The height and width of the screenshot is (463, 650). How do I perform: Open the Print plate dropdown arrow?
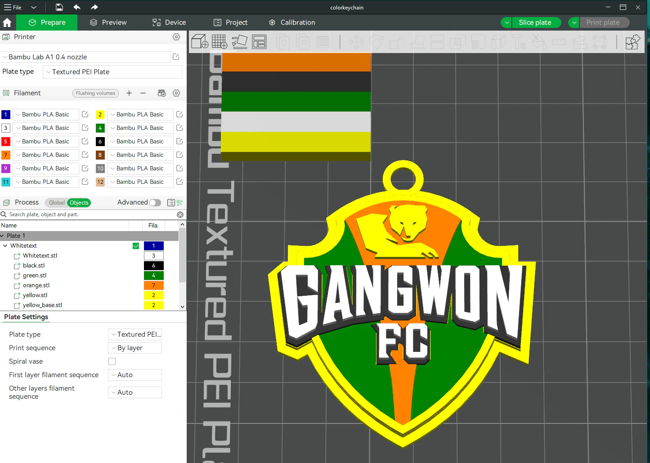(x=574, y=22)
